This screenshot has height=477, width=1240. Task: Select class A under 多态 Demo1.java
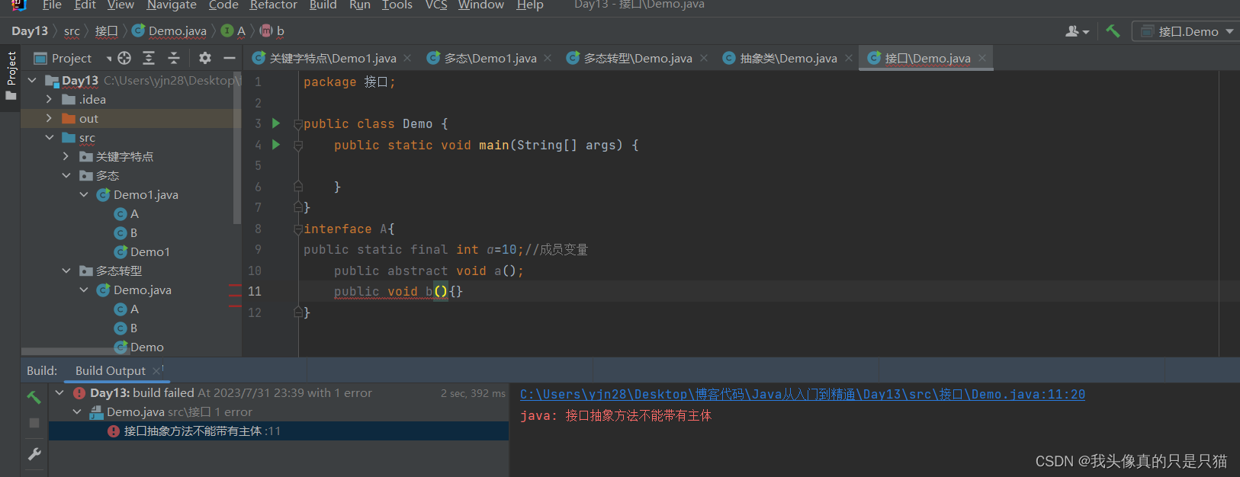[127, 213]
